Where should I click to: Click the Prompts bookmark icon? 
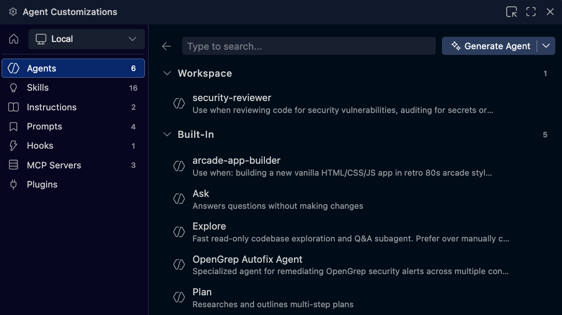pos(13,126)
